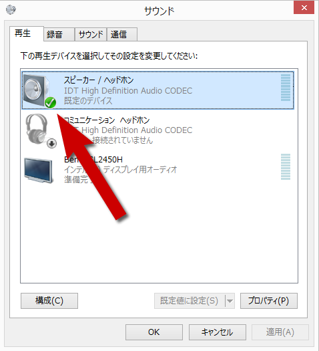Go to the 通信 tab
The height and width of the screenshot is (351, 319).
(122, 35)
